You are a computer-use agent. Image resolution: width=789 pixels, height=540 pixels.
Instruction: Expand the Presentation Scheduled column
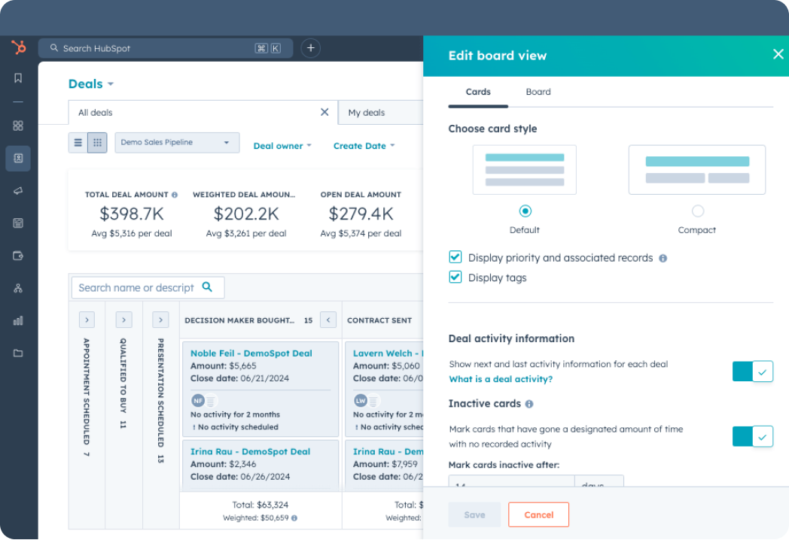tap(160, 320)
